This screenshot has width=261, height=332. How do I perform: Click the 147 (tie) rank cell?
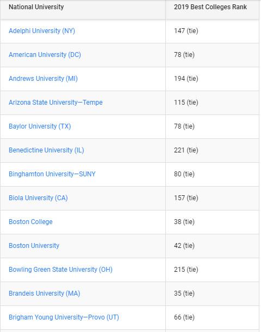[x=186, y=31]
